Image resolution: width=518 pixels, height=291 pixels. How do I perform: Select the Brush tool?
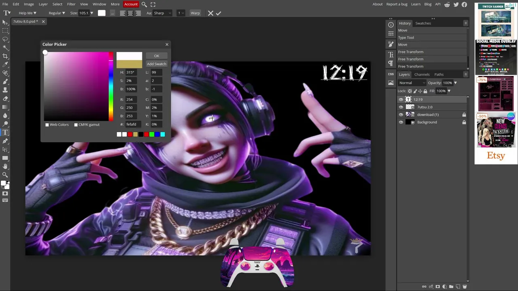[5, 82]
